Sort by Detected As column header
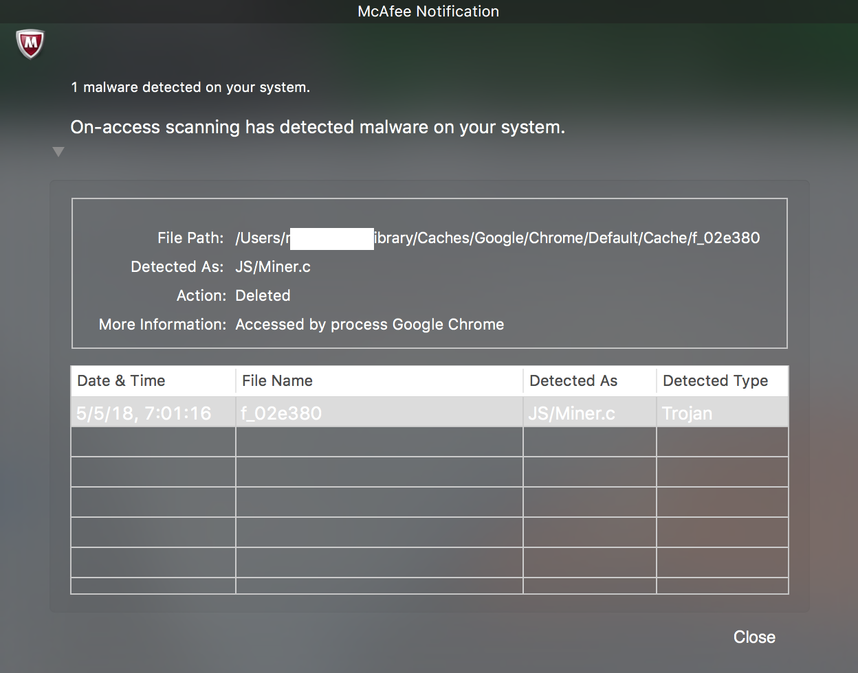Image resolution: width=858 pixels, height=673 pixels. (589, 380)
